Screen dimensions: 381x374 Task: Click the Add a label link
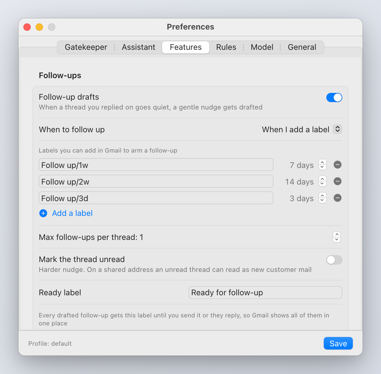[x=72, y=213]
